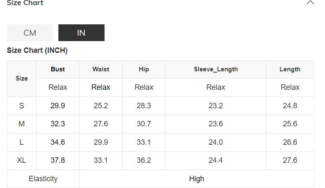Select the S size row label
The image size is (325, 188).
pyautogui.click(x=22, y=106)
